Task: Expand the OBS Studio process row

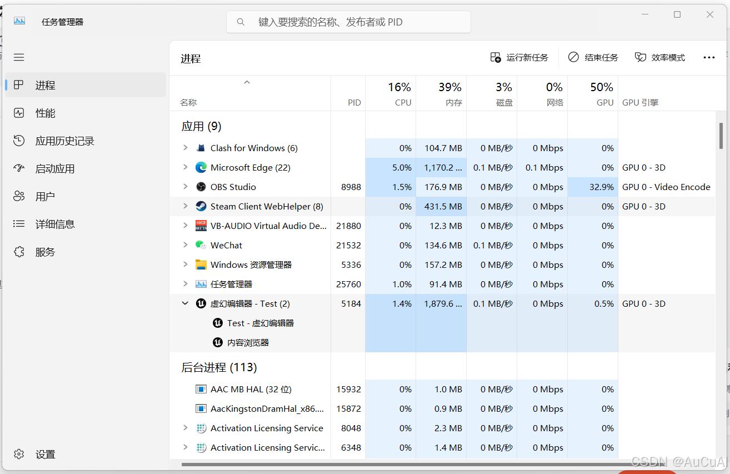Action: tap(185, 187)
